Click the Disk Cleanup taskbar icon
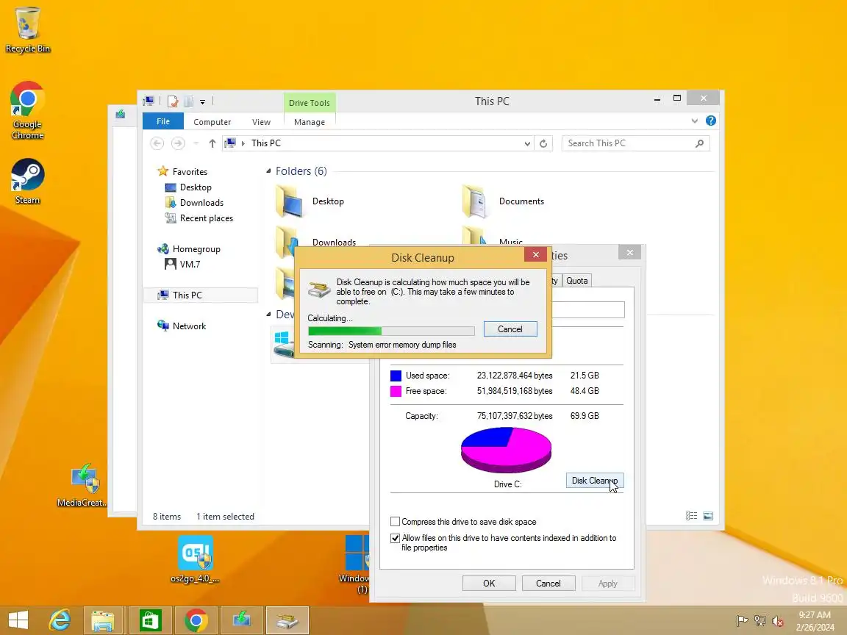Image resolution: width=847 pixels, height=635 pixels. 287,620
